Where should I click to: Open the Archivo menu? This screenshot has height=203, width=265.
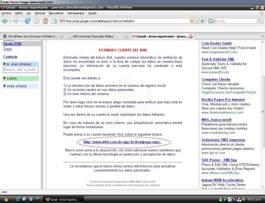click(6, 13)
